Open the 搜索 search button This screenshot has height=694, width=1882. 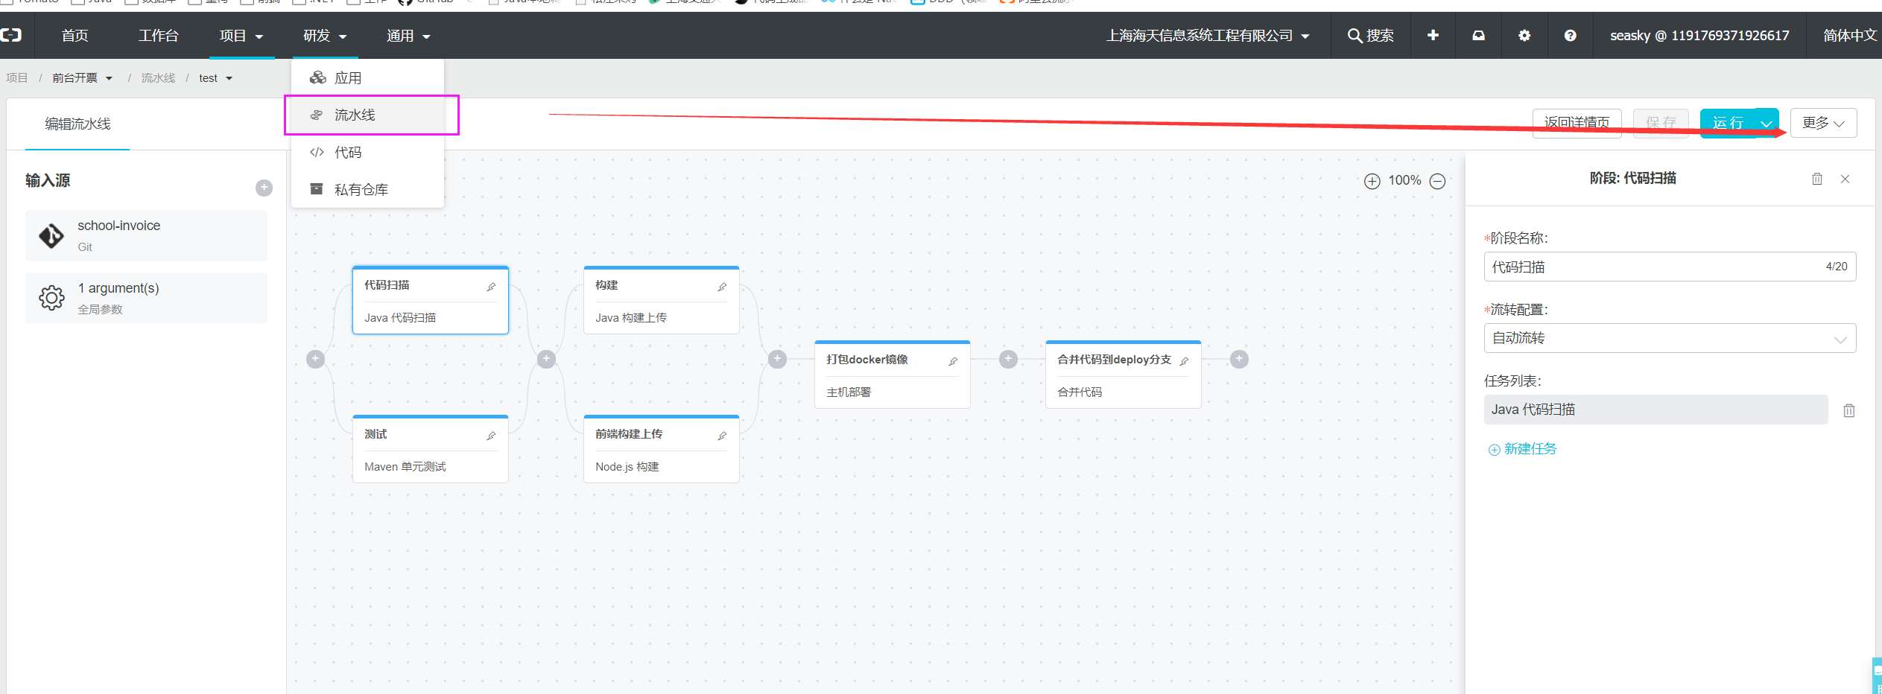[x=1370, y=36]
